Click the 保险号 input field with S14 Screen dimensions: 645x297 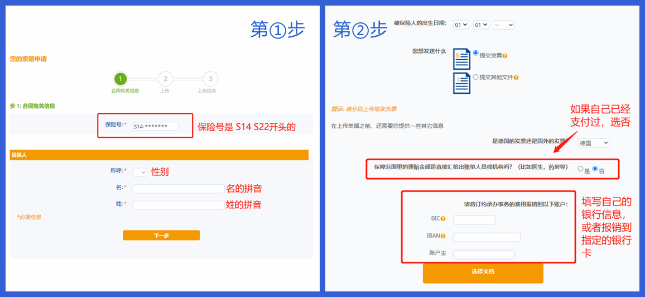click(x=155, y=127)
